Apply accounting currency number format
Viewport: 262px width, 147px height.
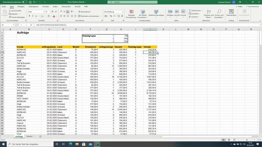pos(106,16)
